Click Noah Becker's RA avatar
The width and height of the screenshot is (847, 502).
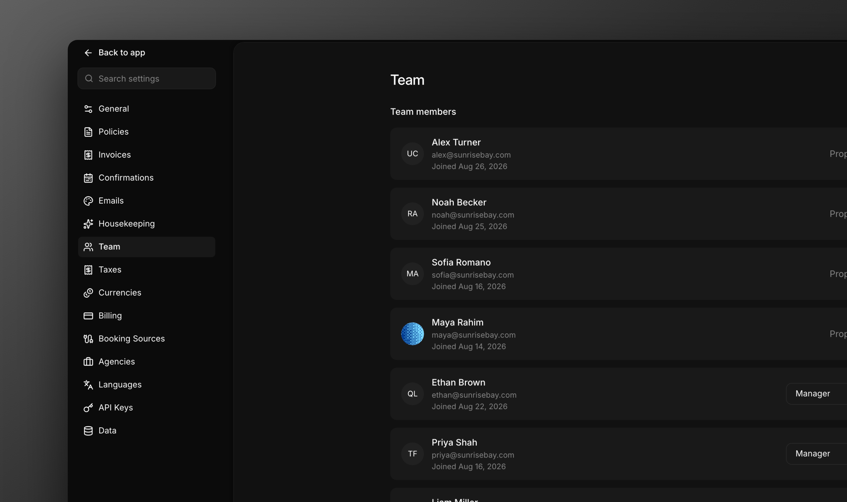[412, 214]
